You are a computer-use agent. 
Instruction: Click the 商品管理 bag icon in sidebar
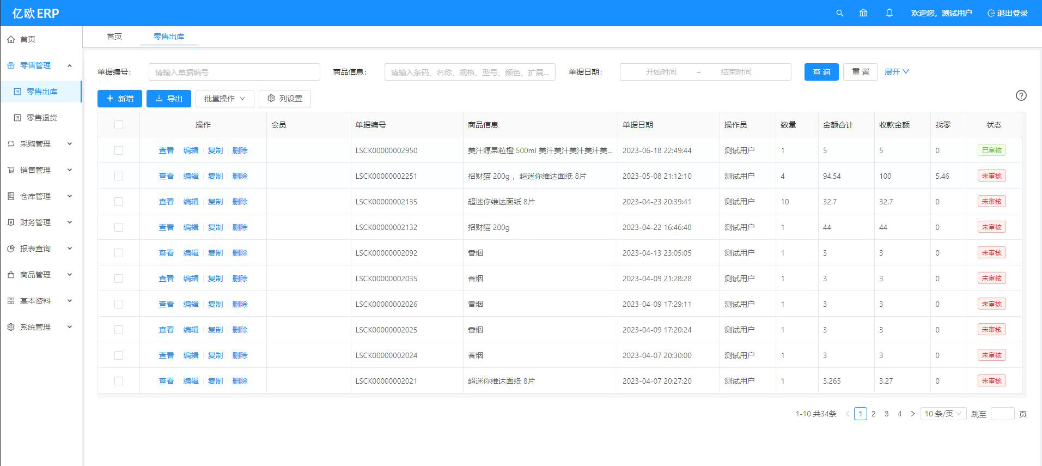tap(11, 275)
